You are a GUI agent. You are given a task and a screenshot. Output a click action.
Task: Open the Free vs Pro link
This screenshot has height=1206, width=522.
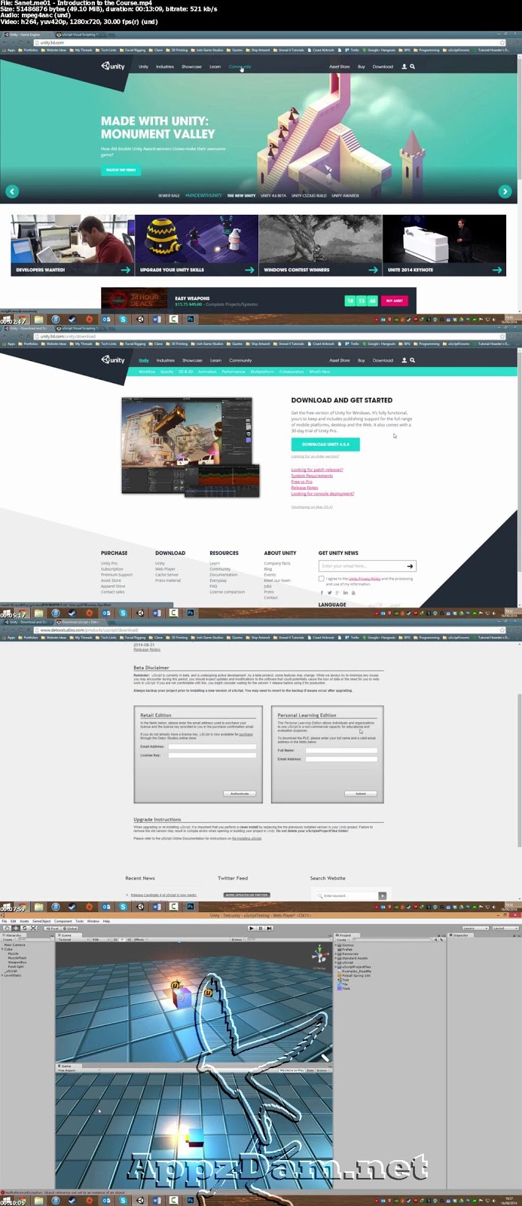coord(302,482)
